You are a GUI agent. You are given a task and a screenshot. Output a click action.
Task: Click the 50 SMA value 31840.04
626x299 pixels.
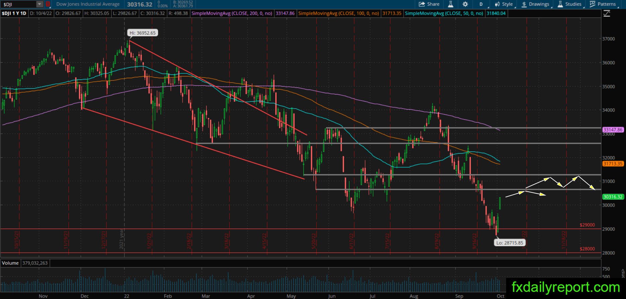(x=496, y=13)
